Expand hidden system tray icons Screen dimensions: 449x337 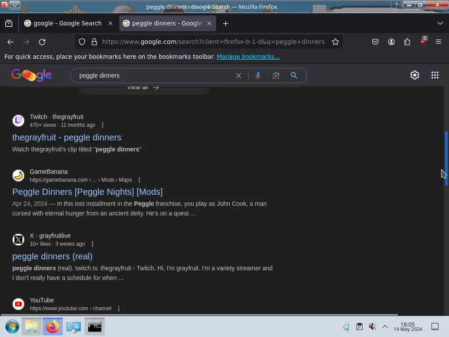point(385,326)
